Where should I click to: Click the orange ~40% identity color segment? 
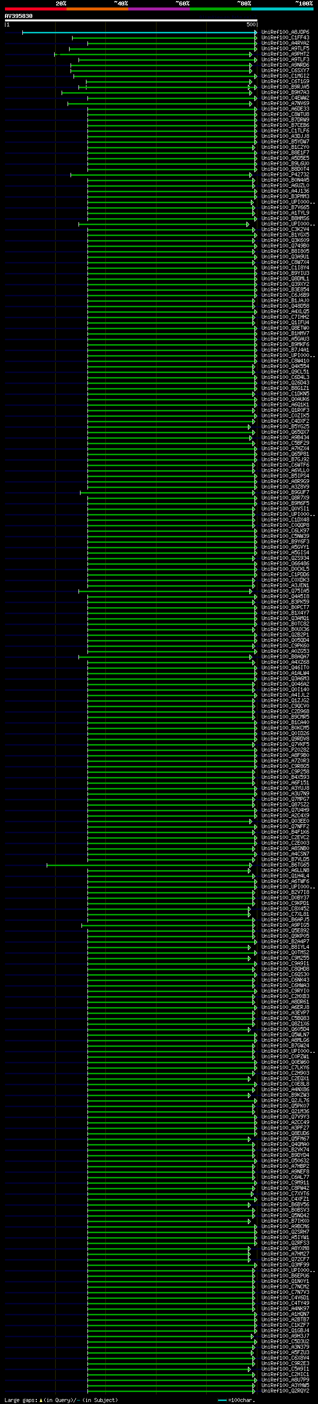(97, 9)
